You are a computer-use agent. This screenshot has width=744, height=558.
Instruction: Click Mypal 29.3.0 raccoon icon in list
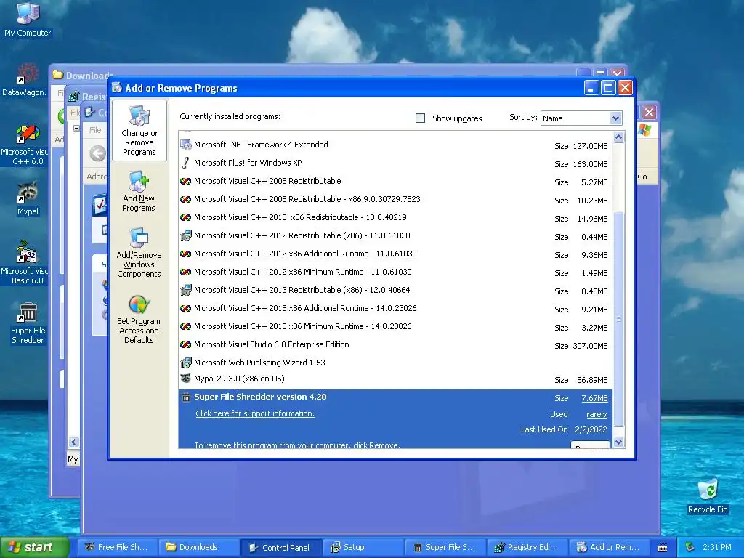[186, 379]
